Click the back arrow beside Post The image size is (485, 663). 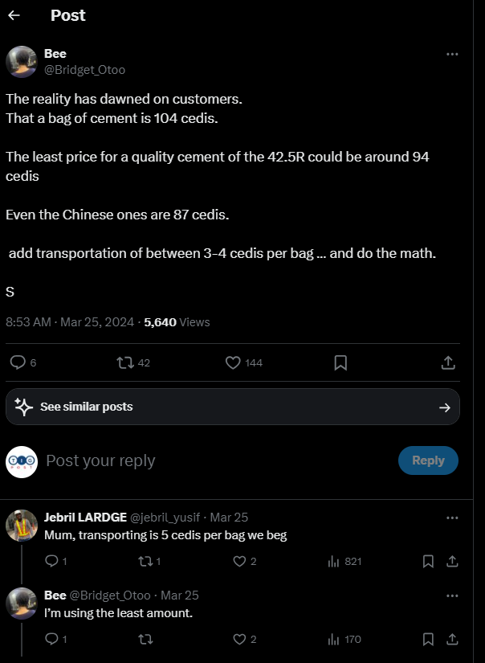14,15
